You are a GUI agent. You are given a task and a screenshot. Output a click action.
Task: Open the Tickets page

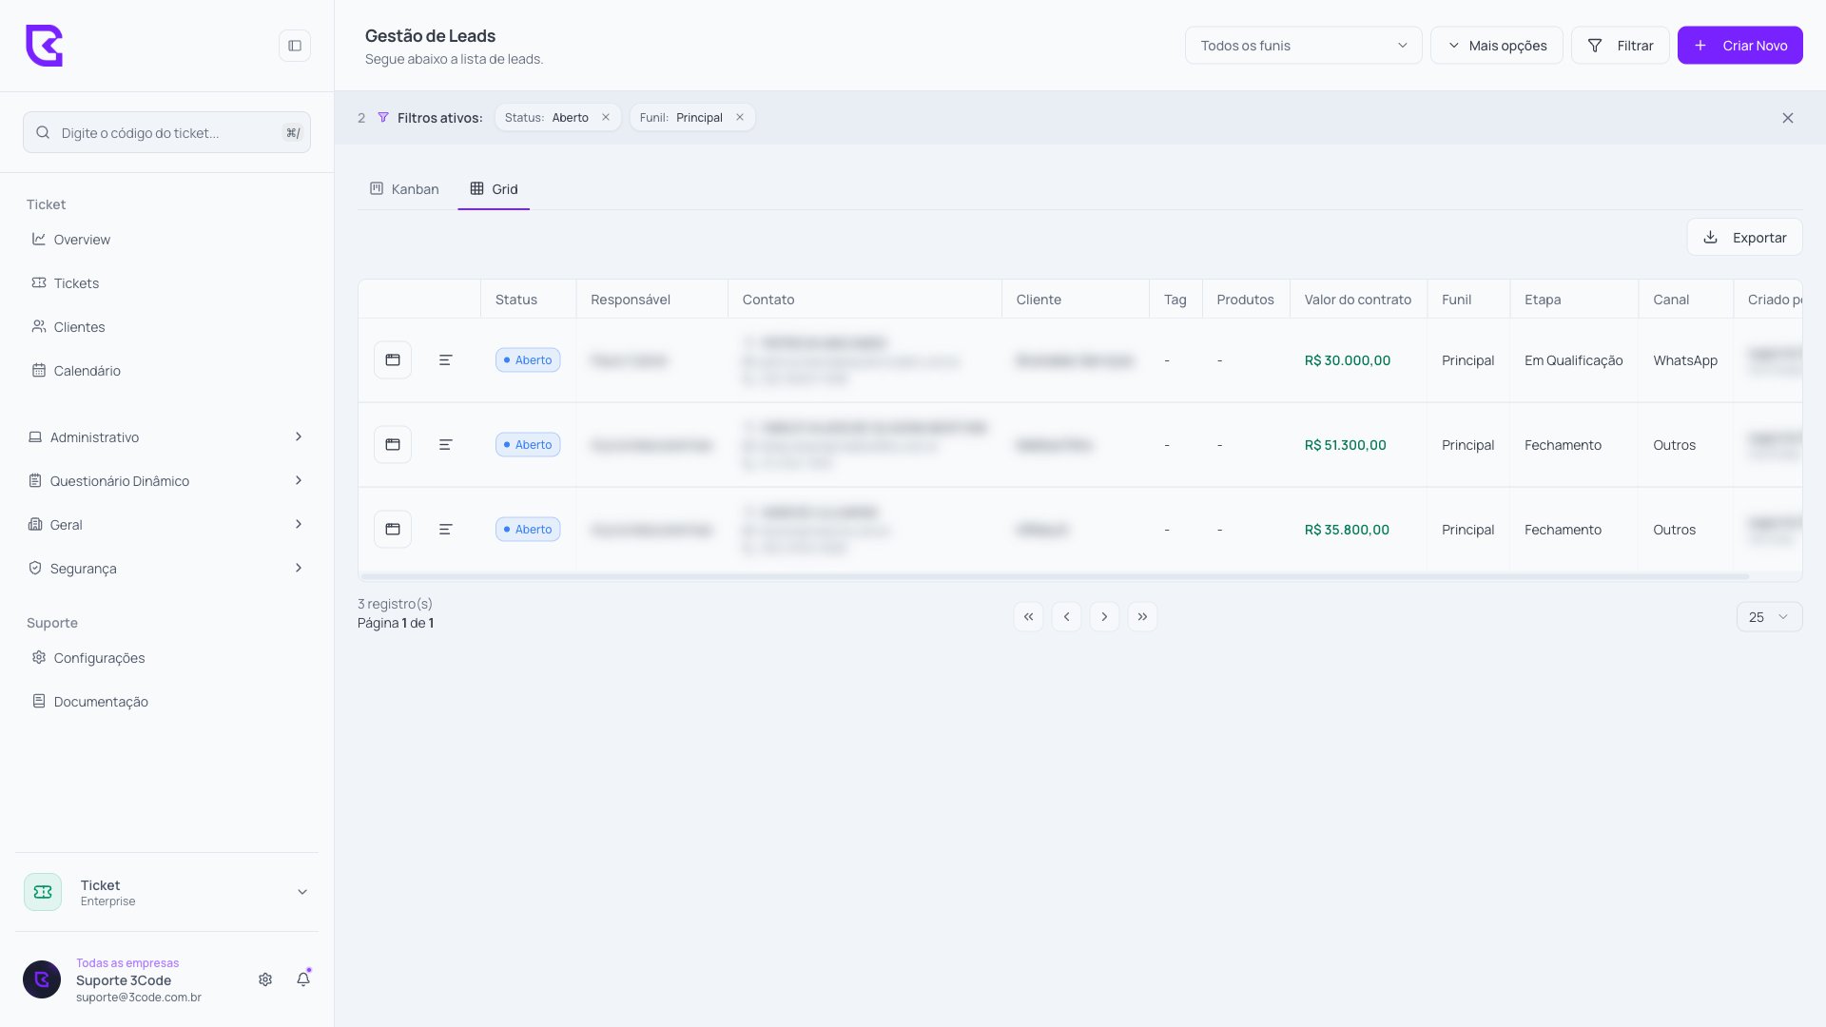pos(76,283)
